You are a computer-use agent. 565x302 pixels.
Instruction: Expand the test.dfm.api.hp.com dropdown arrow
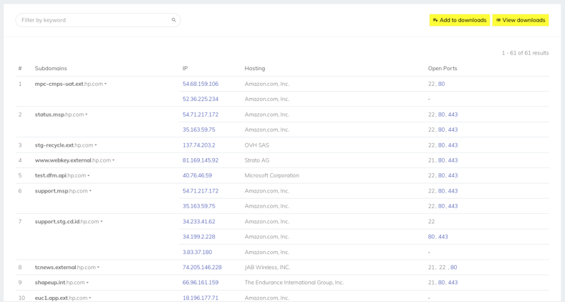coord(89,176)
